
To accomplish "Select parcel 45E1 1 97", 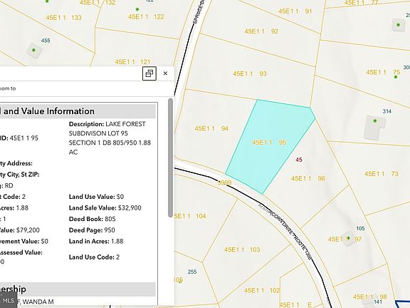I will coord(345,239).
